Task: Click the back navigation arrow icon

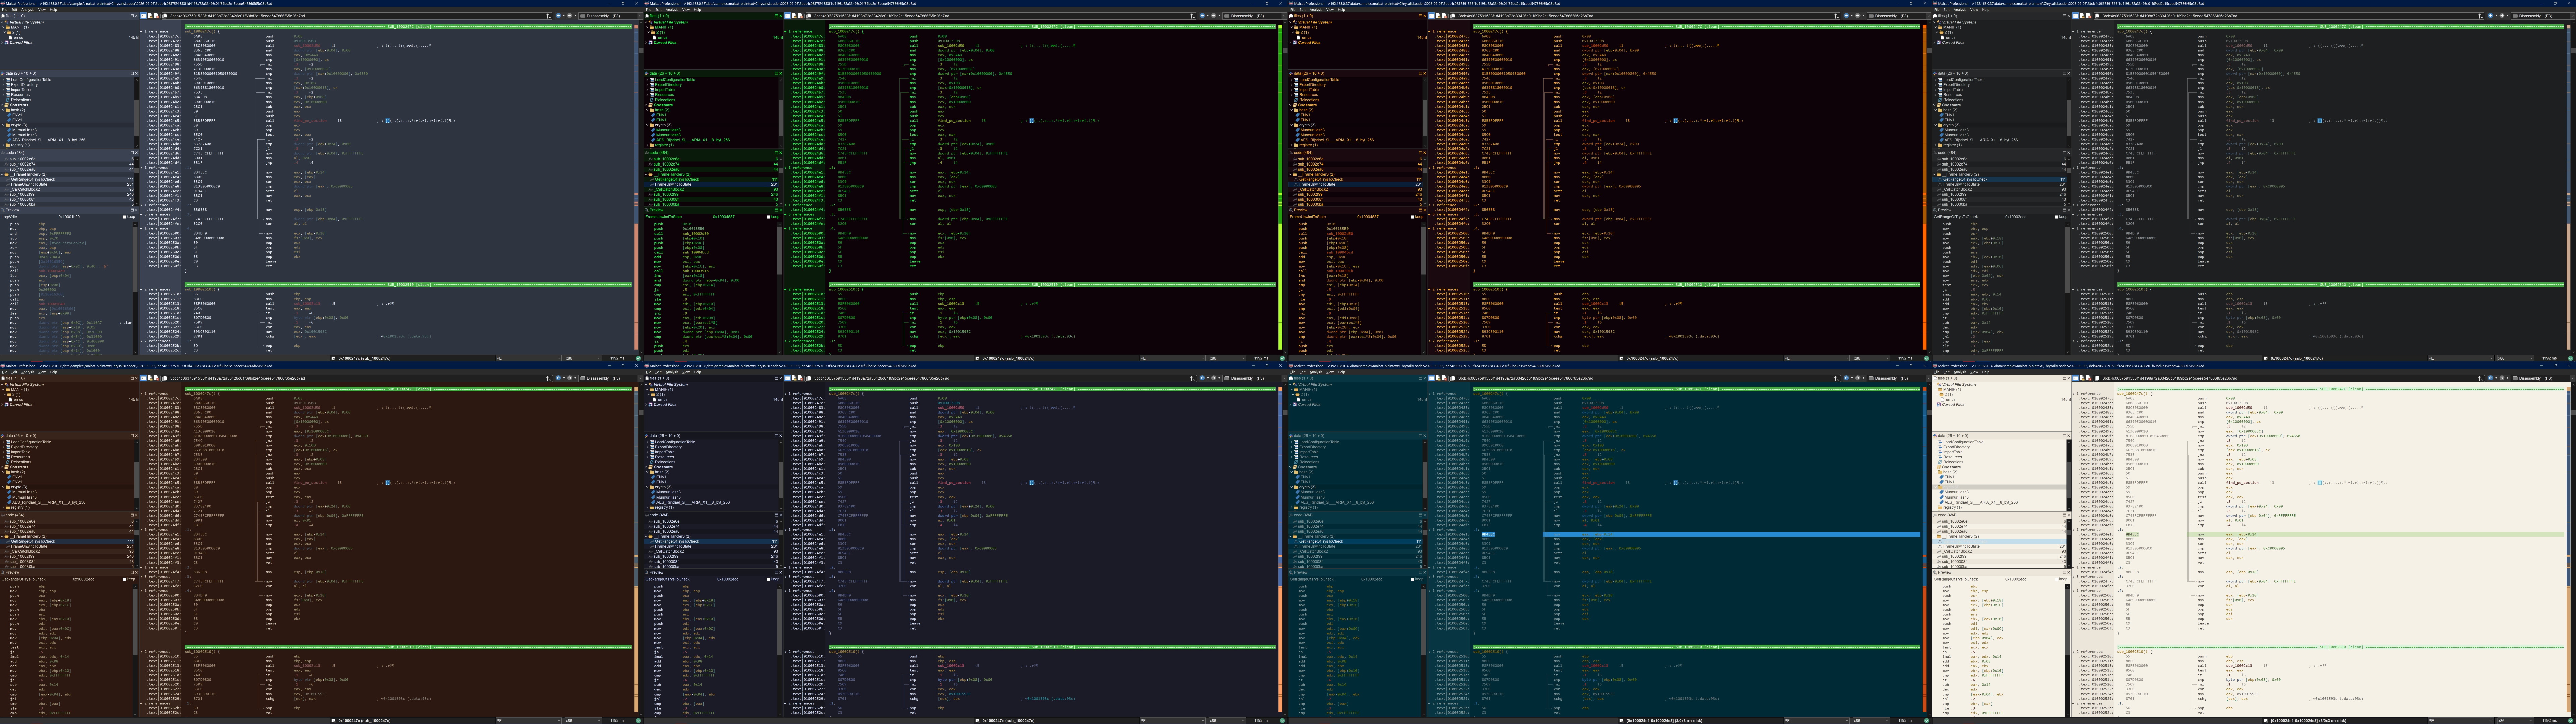Action: [558, 16]
